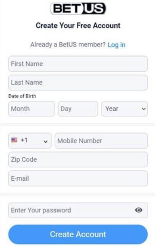Click the US flag icon

(x=14, y=140)
